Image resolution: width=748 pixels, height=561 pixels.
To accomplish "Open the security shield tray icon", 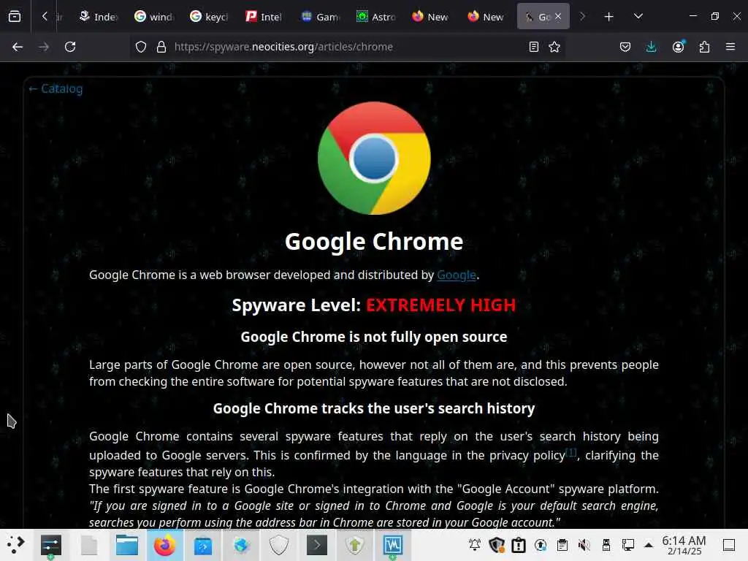I will (497, 545).
